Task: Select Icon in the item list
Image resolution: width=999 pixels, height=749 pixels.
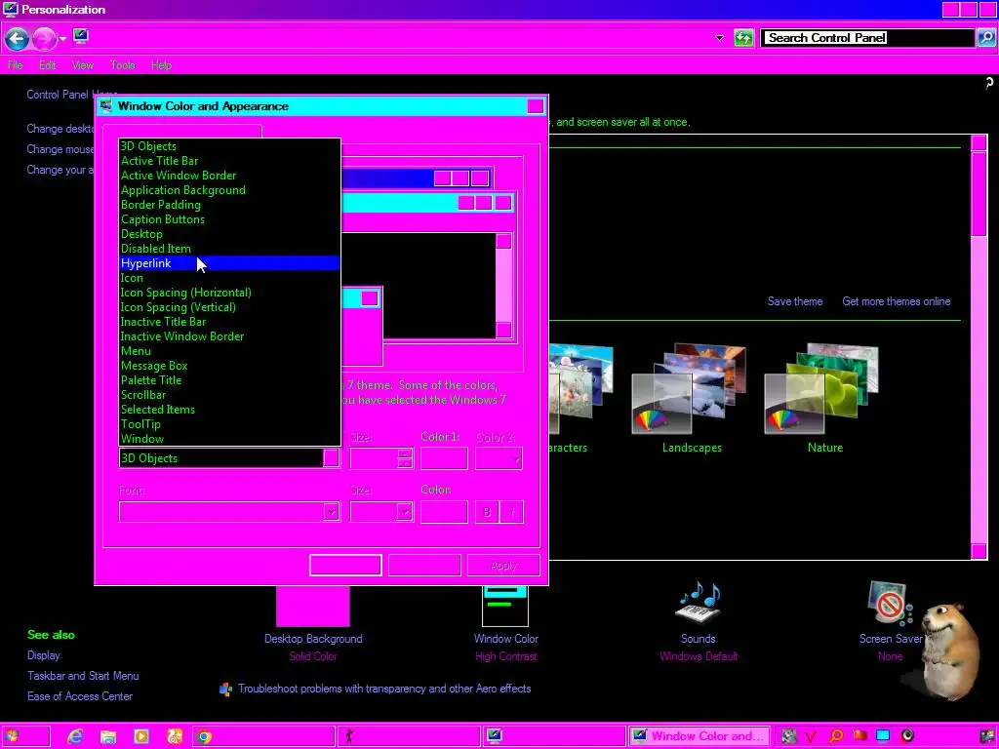Action: tap(229, 278)
